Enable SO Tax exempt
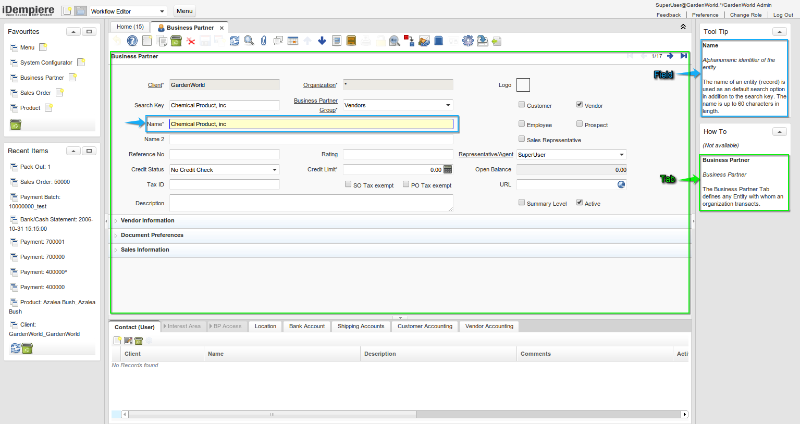Screen dimensions: 800x424 tap(348, 184)
